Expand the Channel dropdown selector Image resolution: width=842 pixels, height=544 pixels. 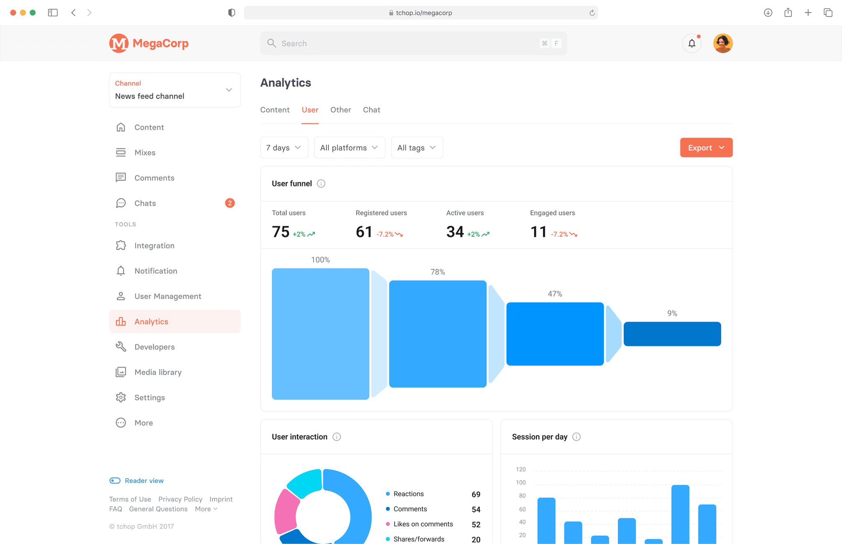click(228, 90)
